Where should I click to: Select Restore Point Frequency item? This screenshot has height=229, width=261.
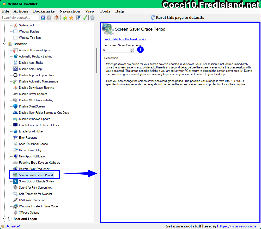[x=34, y=169]
